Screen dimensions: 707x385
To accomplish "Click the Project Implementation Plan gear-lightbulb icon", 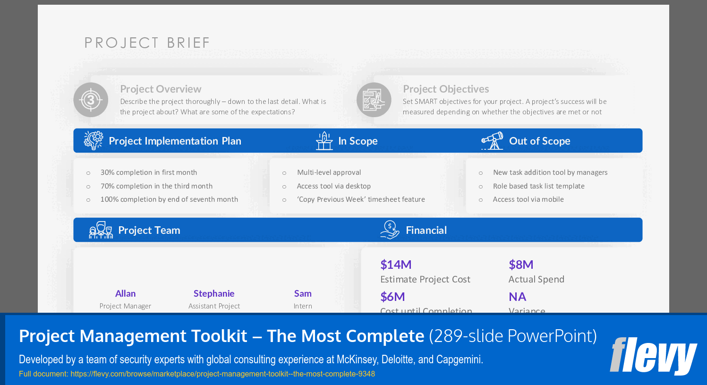I will [94, 141].
